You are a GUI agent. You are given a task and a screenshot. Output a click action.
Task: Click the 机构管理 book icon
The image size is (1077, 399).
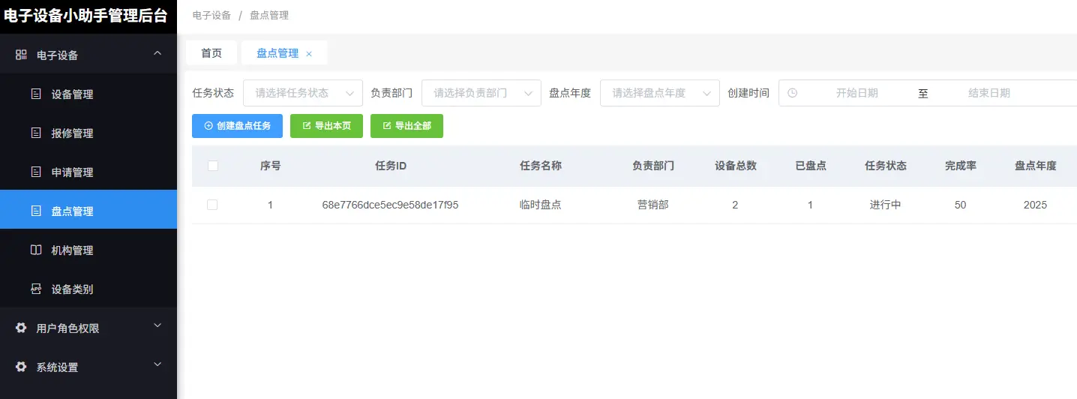(36, 250)
